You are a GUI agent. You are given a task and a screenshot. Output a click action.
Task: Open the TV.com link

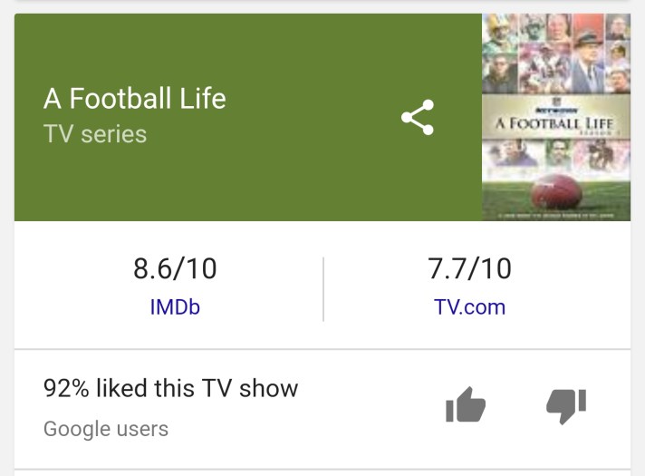469,306
